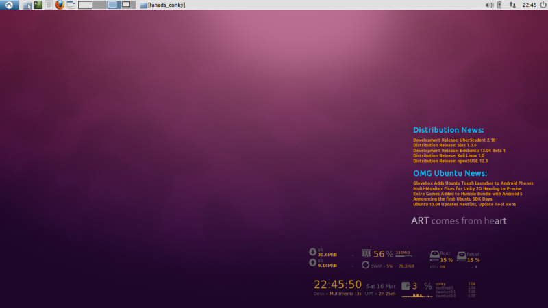Click the battery status tray icon
548x308 pixels.
point(499,5)
